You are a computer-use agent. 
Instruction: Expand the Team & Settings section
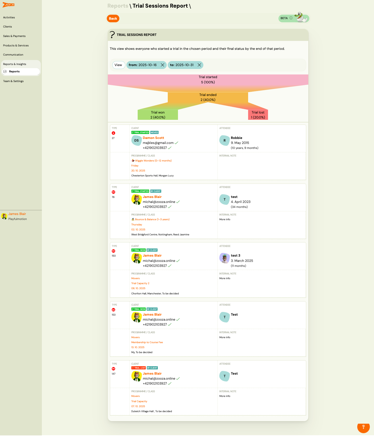tap(13, 81)
